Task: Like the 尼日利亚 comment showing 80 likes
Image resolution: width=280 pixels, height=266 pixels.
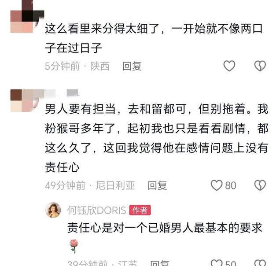Action: (x=217, y=185)
